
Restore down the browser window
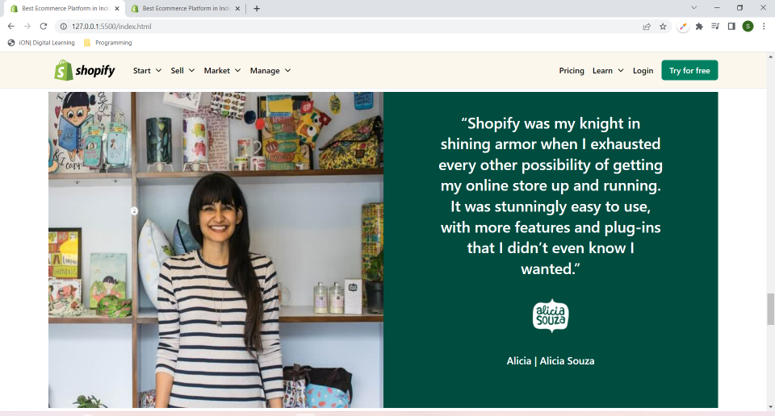point(740,8)
